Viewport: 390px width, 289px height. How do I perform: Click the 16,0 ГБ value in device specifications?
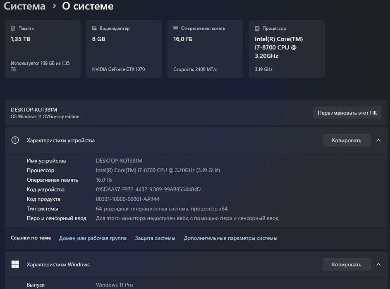(x=104, y=180)
